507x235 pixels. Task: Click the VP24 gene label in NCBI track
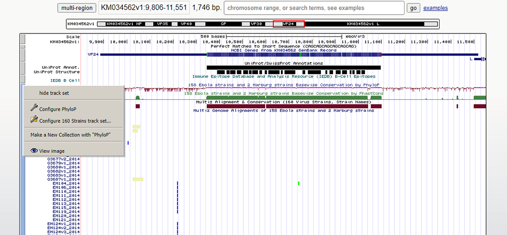(x=93, y=54)
